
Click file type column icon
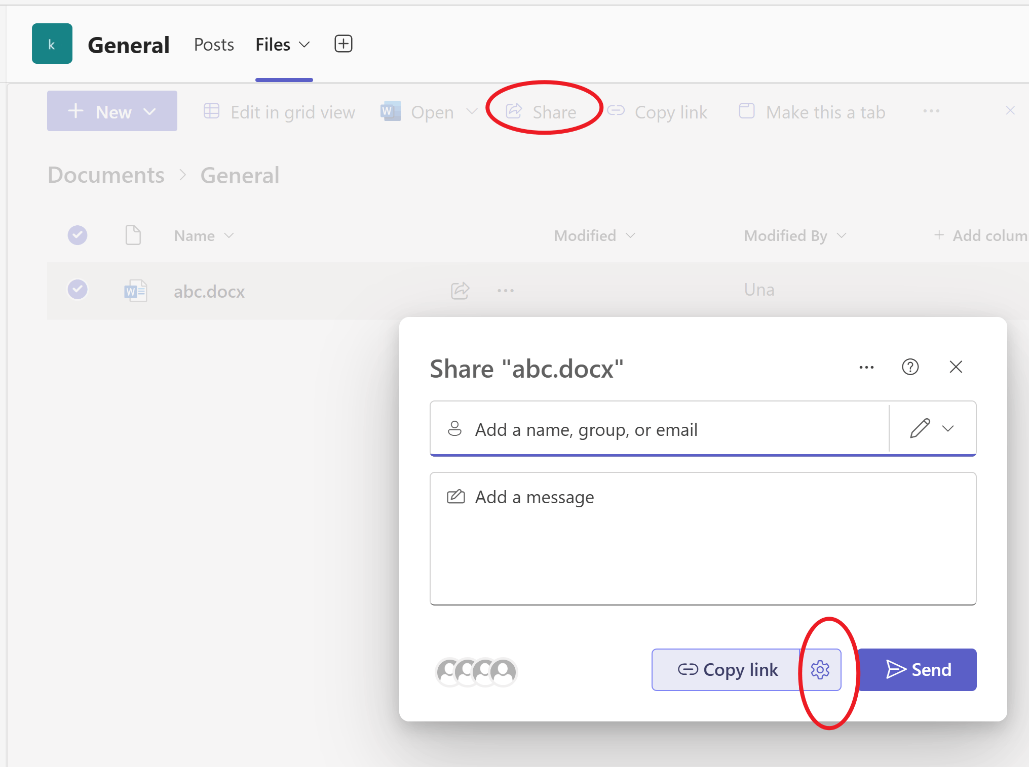(x=133, y=235)
